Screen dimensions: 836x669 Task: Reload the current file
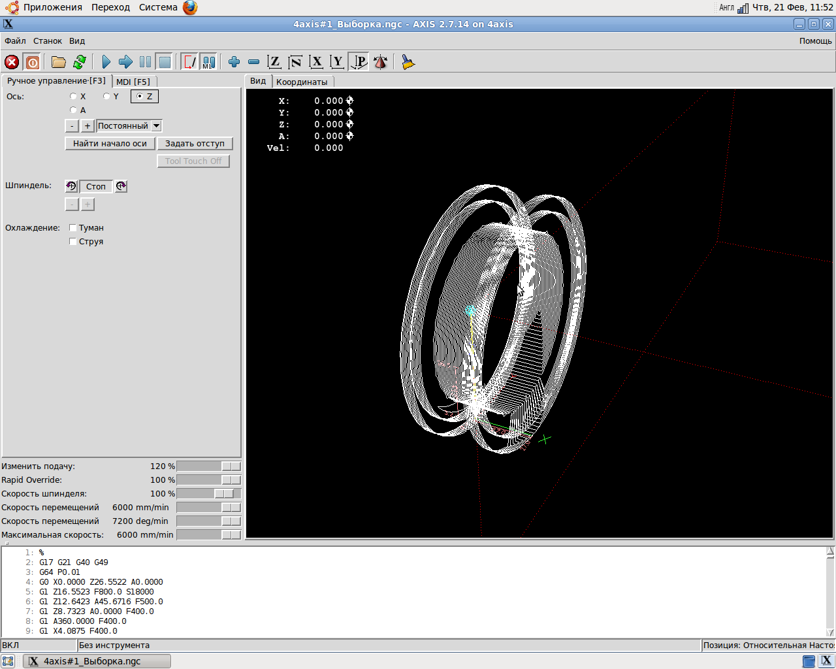[x=80, y=62]
